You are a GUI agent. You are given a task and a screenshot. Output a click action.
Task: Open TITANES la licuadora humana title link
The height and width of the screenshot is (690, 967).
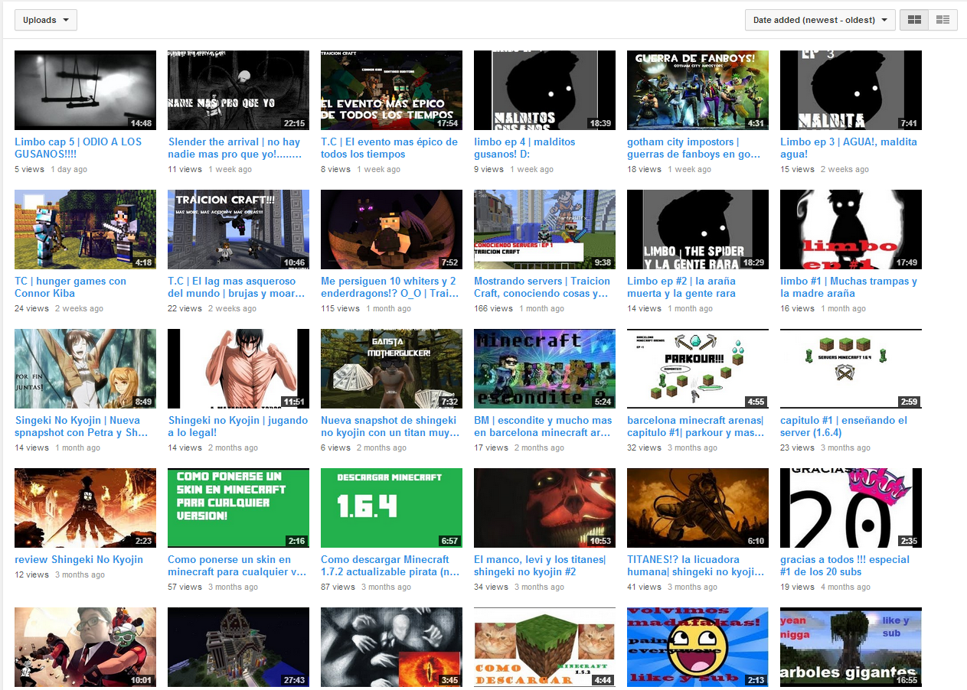695,565
